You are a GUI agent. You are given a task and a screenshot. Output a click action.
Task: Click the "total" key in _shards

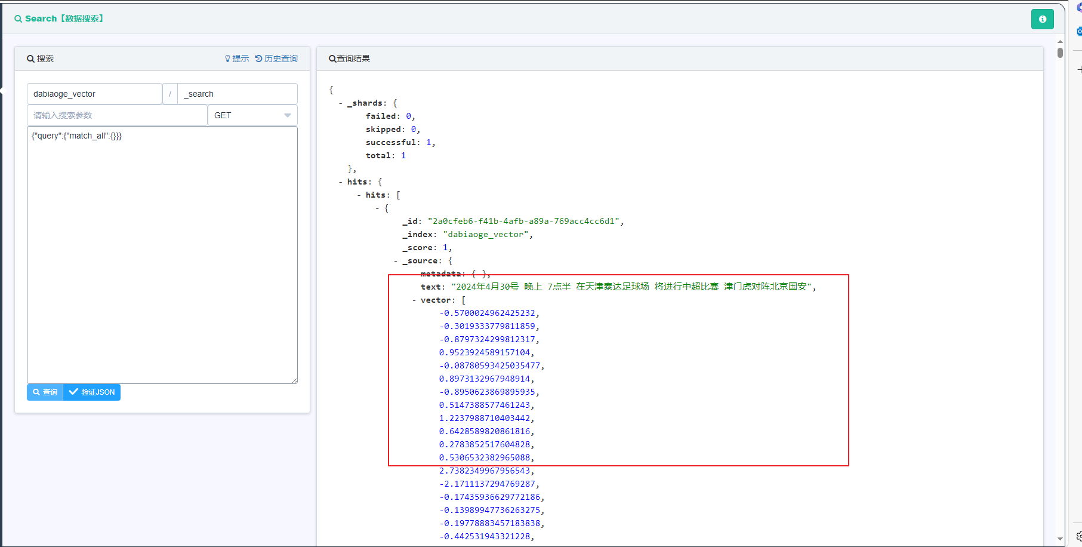(378, 156)
